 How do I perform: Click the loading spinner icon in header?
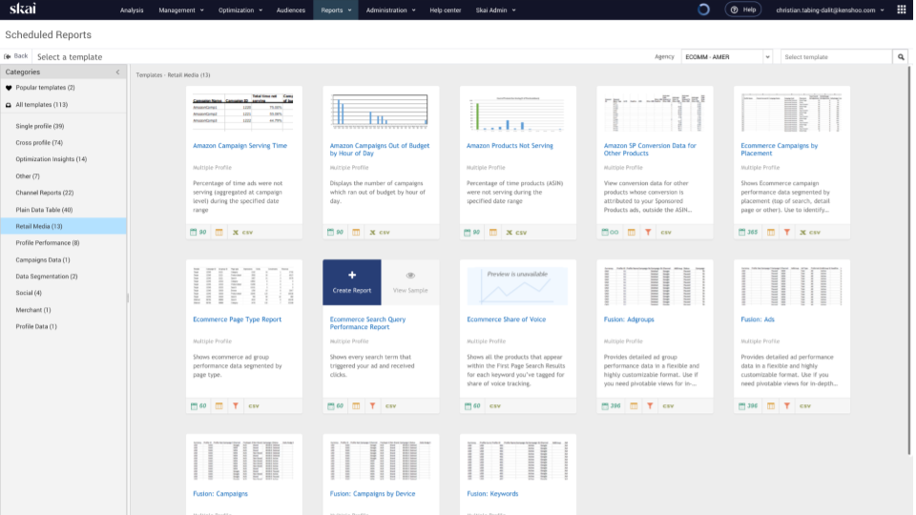click(703, 10)
